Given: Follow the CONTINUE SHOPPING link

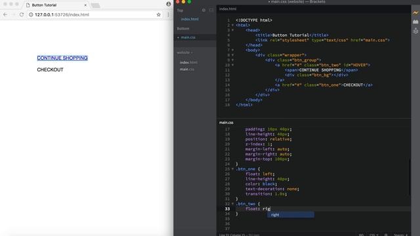Looking at the screenshot, I should coord(62,58).
